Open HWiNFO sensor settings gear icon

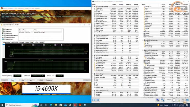183,100
